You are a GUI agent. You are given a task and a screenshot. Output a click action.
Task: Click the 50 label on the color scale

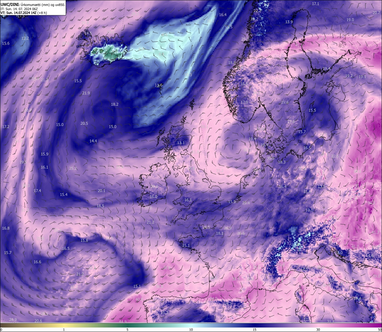379,330
